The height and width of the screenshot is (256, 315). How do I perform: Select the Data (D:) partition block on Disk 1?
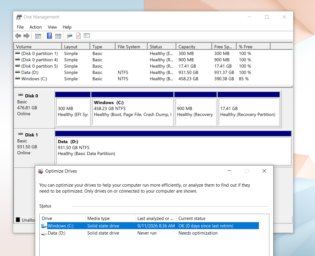(x=173, y=148)
